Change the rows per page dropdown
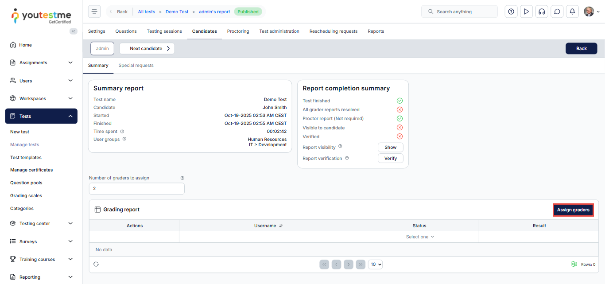This screenshot has width=605, height=284. pos(376,265)
